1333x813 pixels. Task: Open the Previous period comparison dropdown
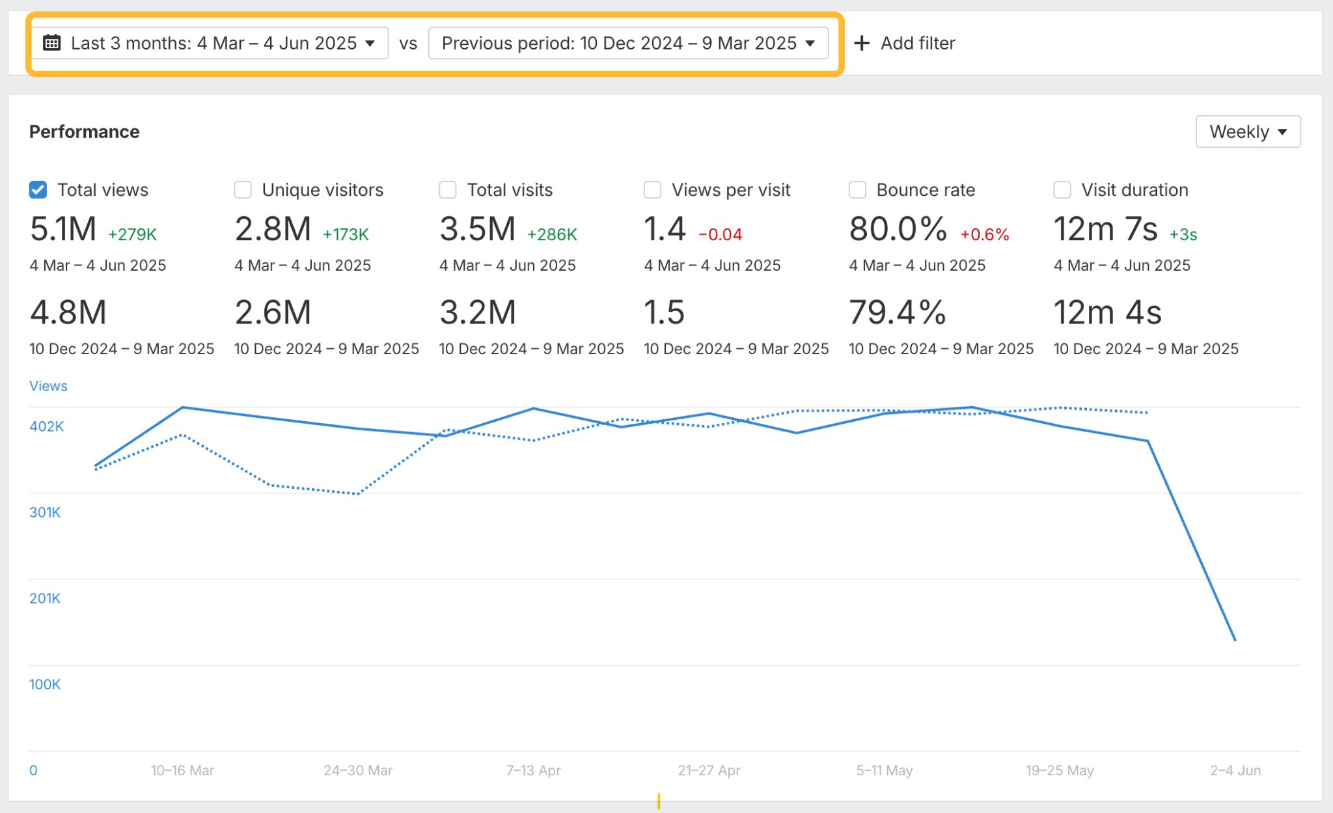point(628,43)
